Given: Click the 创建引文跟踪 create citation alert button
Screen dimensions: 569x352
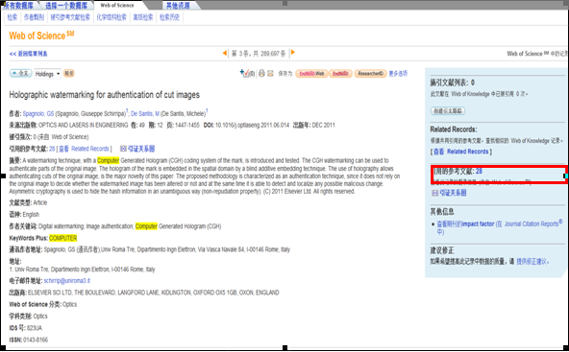Looking at the screenshot, I should (448, 111).
